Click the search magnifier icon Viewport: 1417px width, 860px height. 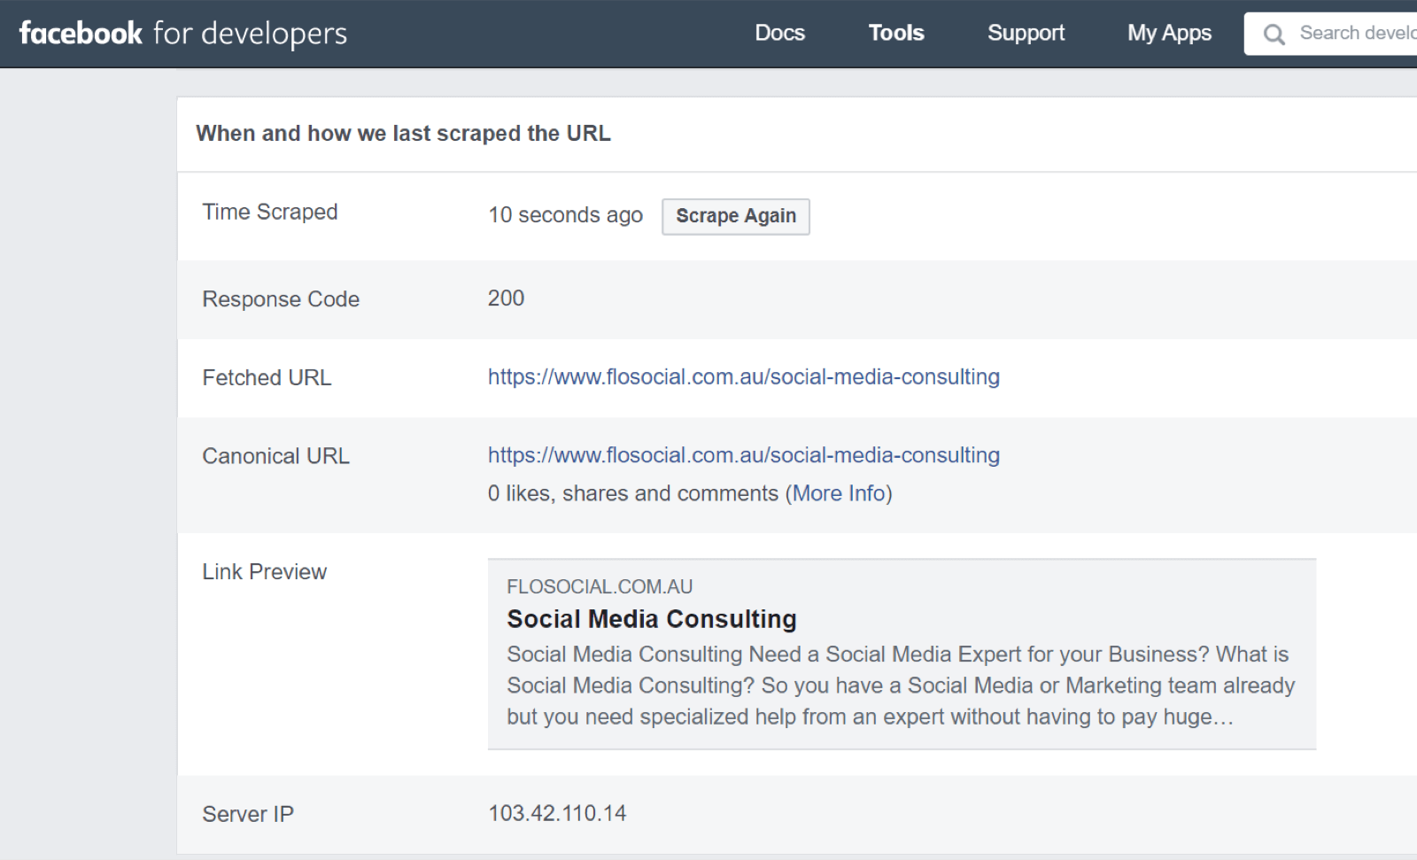coord(1274,35)
